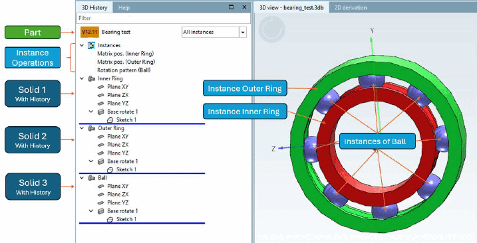
Task: Click Plane XY icon under Outer Ring
Action: [x=100, y=137]
